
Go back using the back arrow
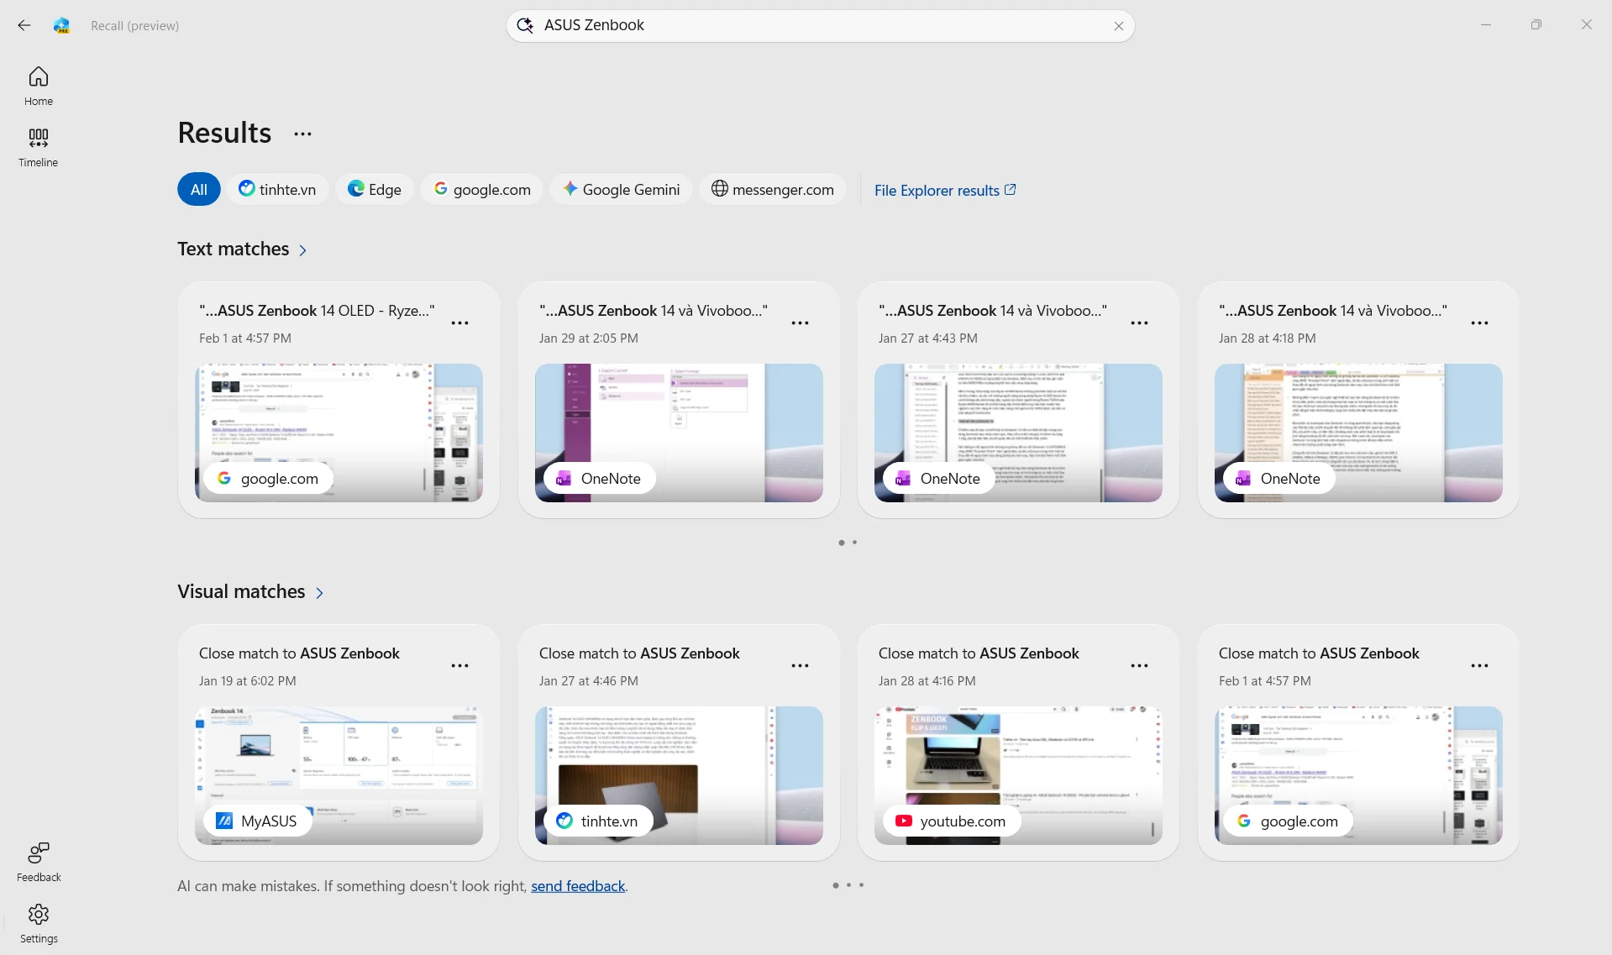[x=24, y=25]
